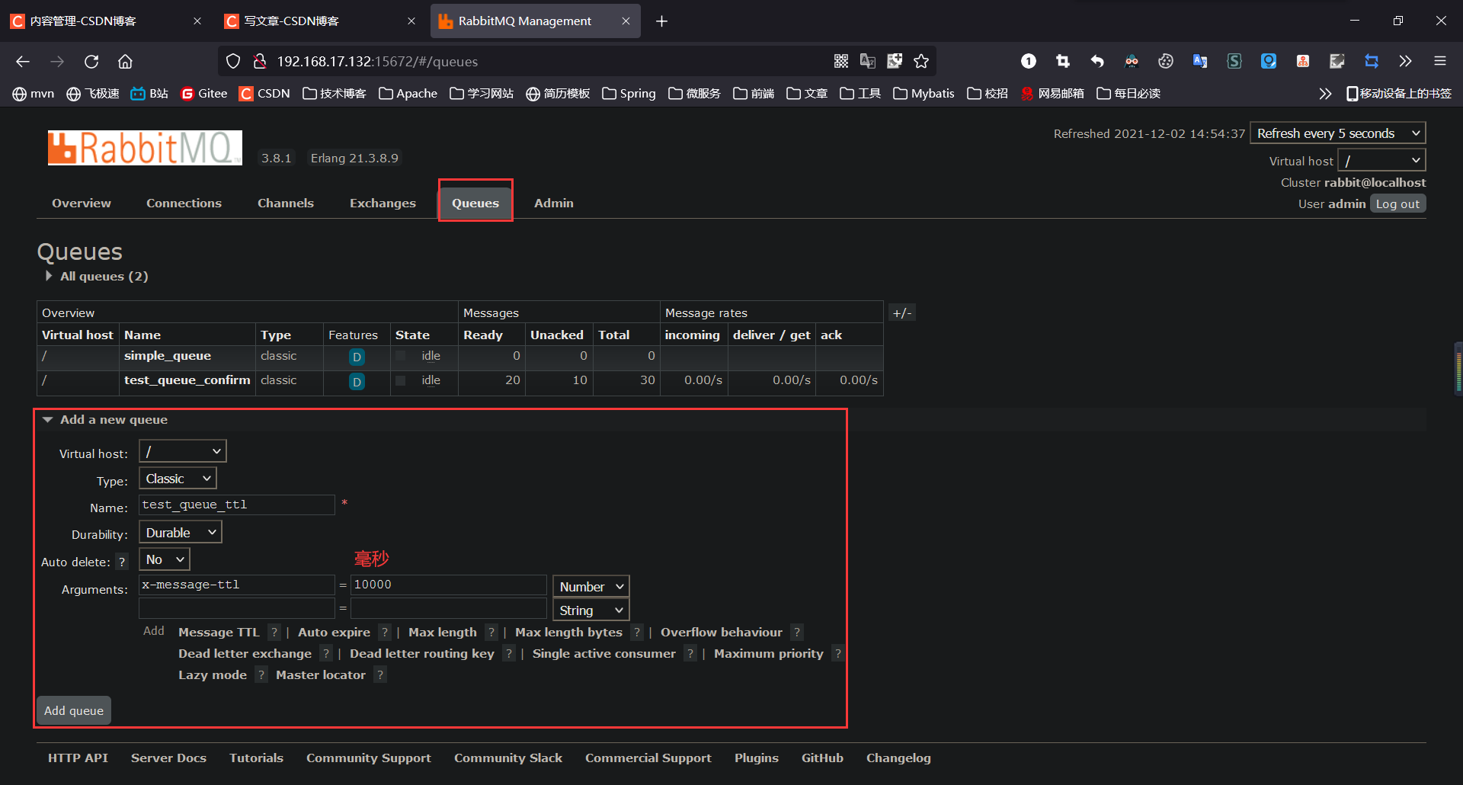
Task: Reload the current page
Action: click(x=91, y=62)
